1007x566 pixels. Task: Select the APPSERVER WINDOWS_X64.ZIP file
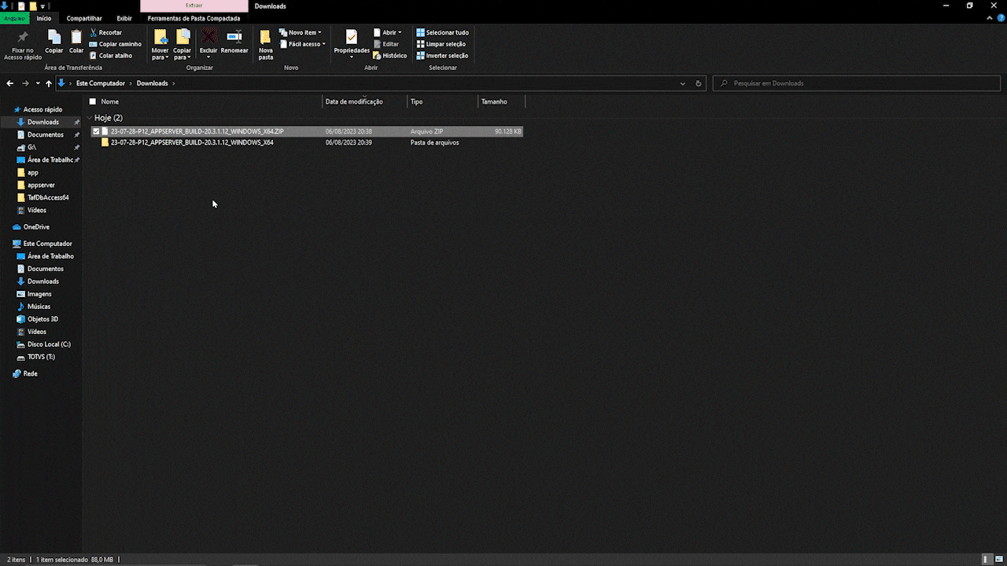tap(307, 131)
